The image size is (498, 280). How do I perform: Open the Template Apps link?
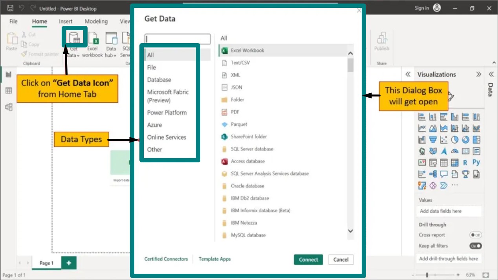click(x=214, y=259)
